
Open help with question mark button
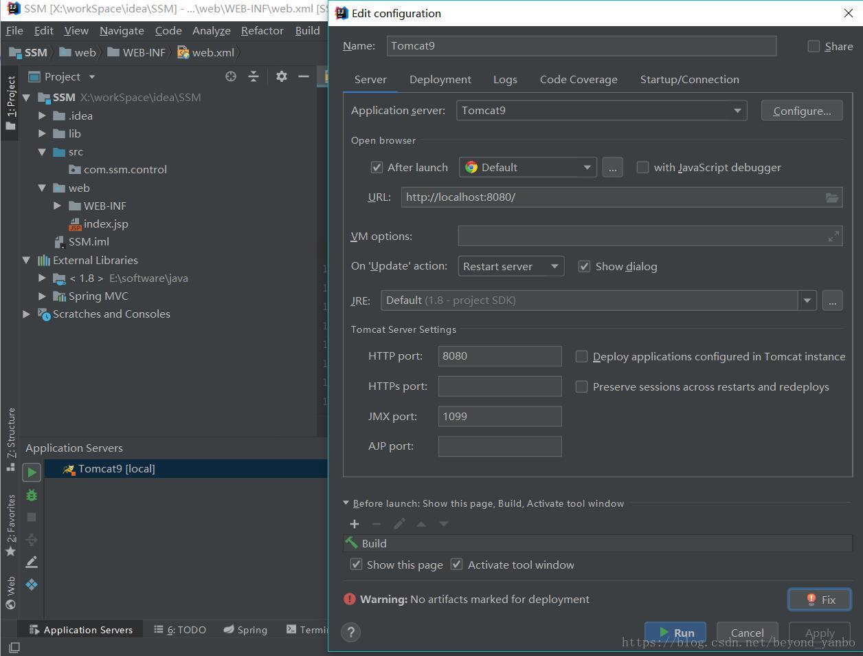pyautogui.click(x=351, y=632)
